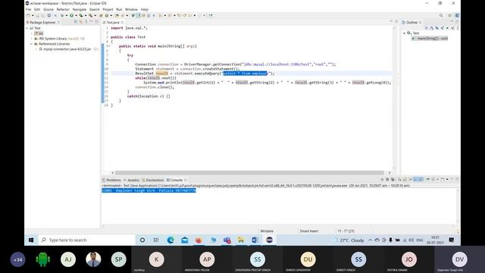Expand the JRE System Library node

(32, 39)
